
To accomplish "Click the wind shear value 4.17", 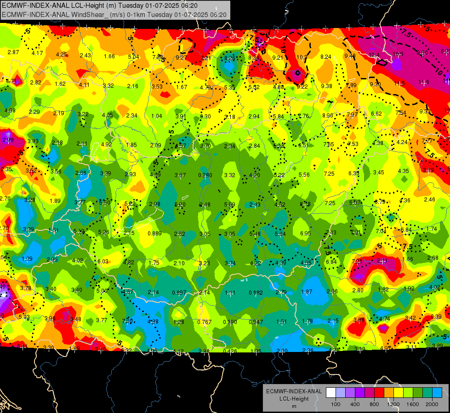I will click(x=37, y=53).
